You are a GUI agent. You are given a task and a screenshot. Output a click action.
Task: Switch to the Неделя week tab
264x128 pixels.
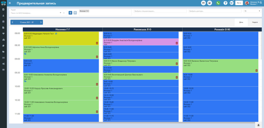(255, 22)
